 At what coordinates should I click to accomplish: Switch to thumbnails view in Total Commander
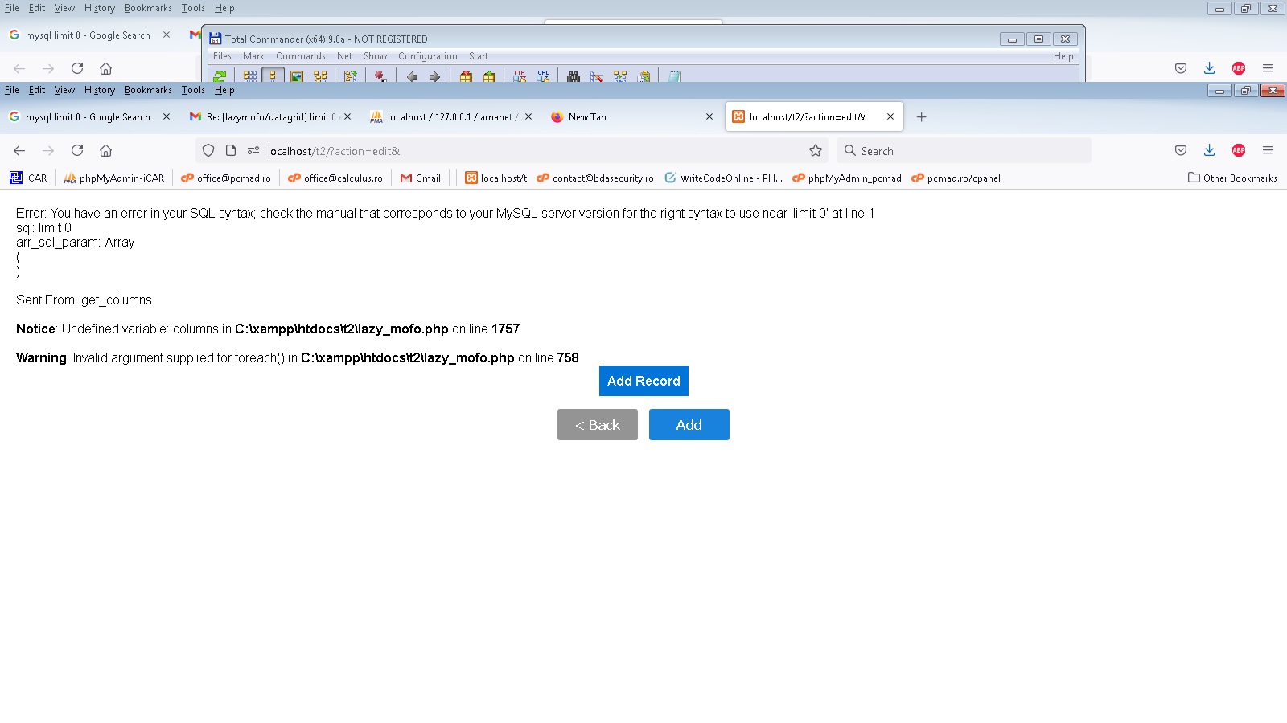(x=295, y=76)
